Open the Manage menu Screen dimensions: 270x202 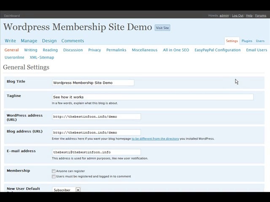coord(29,41)
